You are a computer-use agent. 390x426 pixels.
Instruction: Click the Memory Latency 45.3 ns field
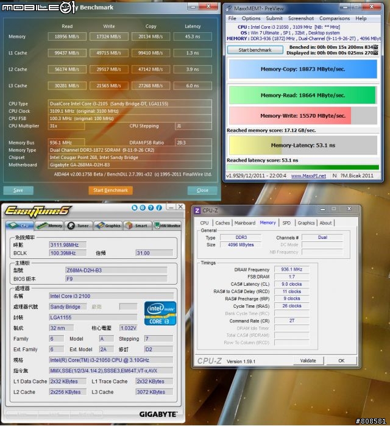coord(193,37)
